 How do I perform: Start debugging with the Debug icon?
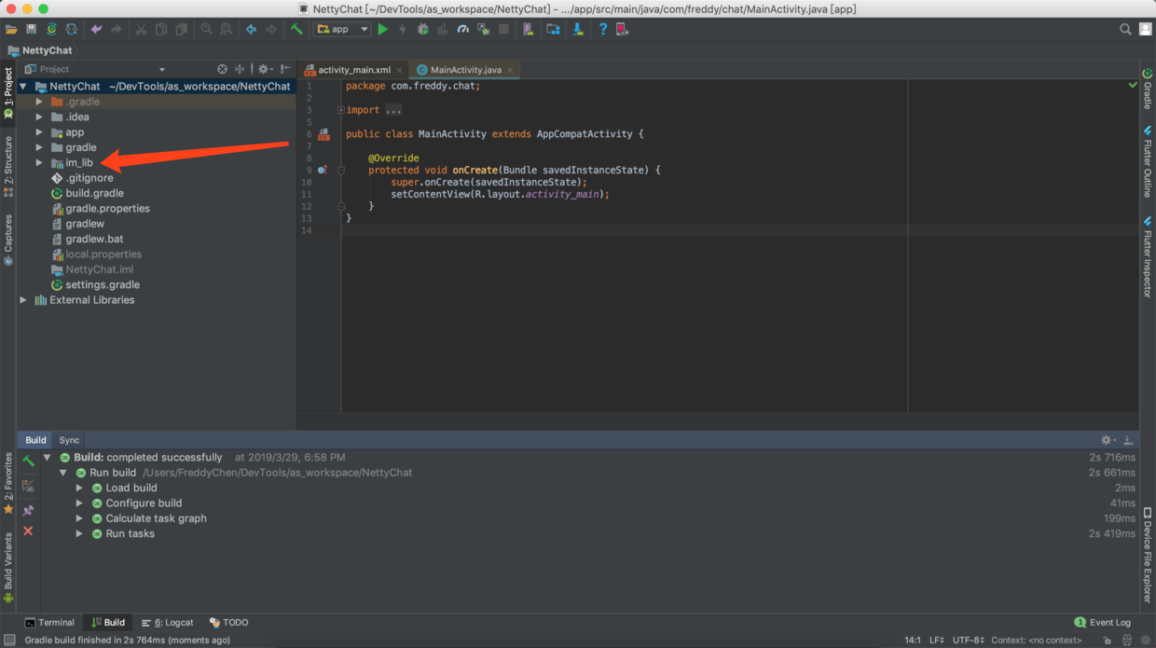[422, 29]
